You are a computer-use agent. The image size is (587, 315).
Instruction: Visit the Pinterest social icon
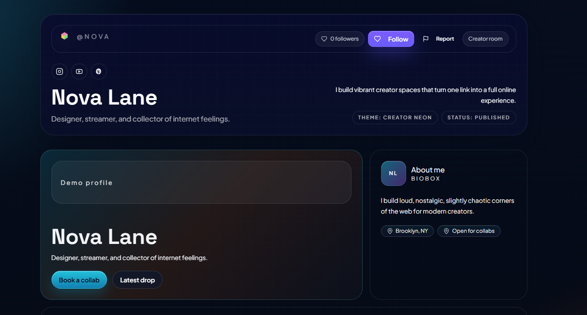coord(99,71)
